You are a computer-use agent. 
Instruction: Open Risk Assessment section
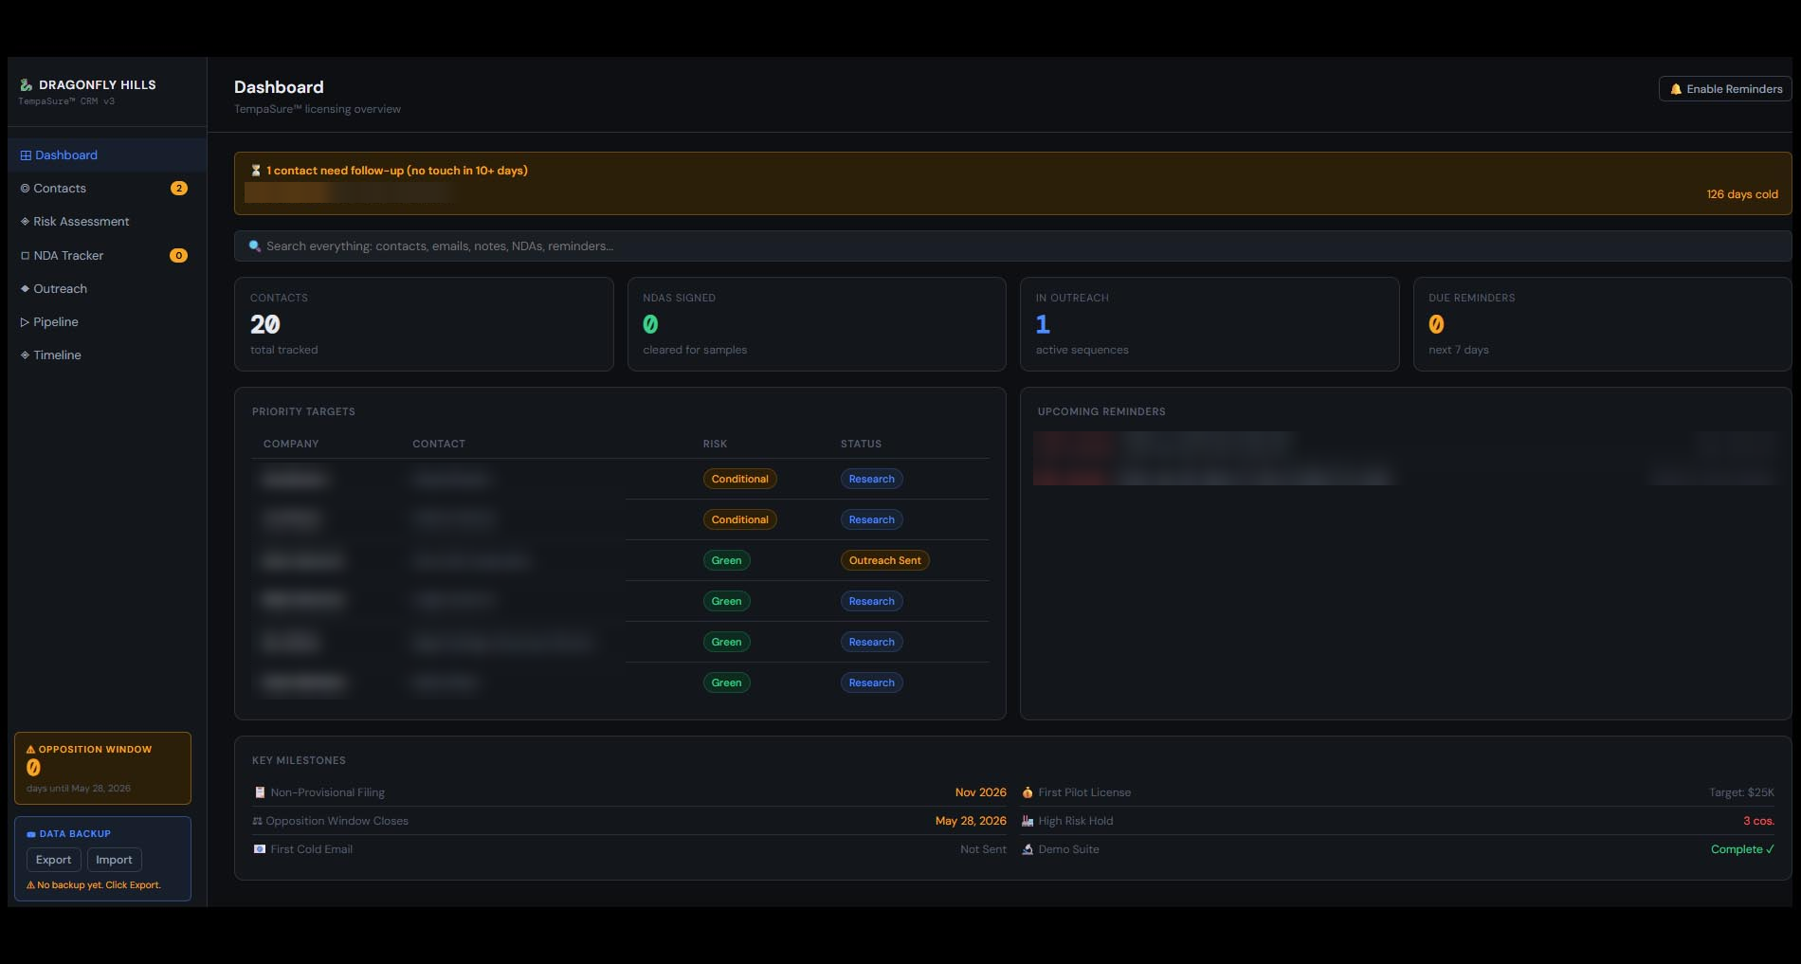(106, 222)
